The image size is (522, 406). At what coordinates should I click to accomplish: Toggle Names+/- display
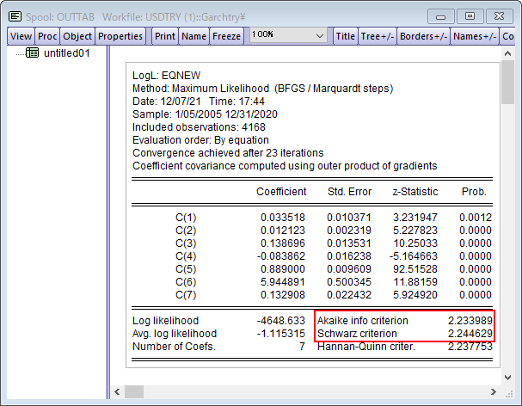[475, 36]
